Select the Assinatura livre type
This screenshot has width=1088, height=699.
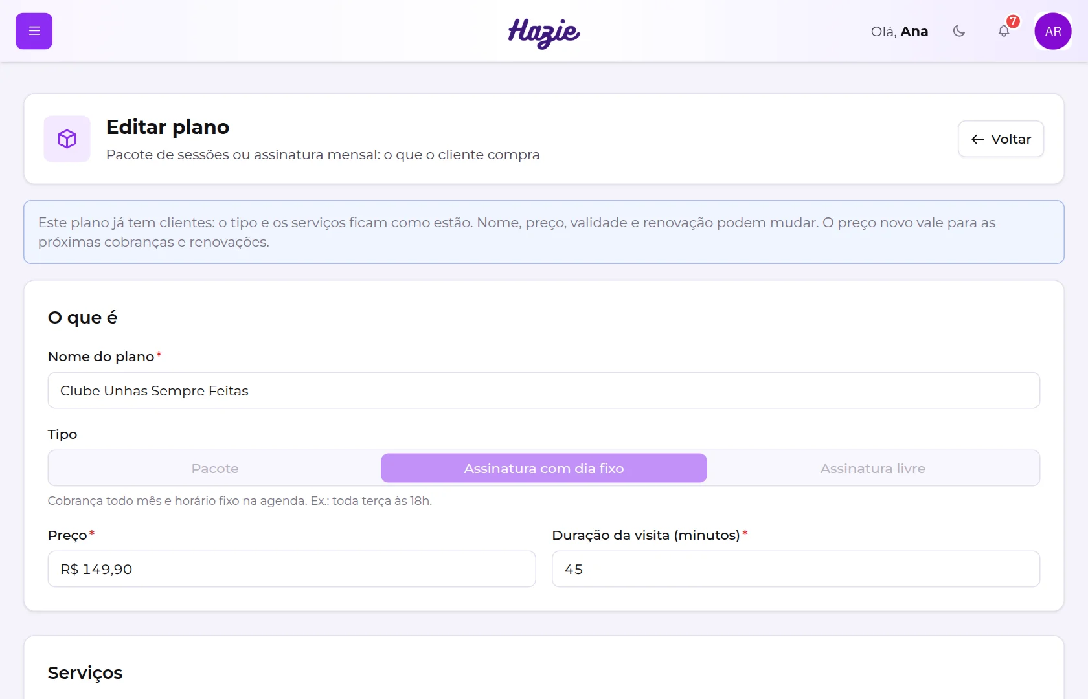click(x=872, y=468)
